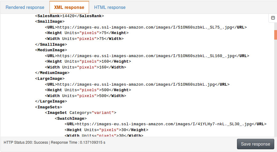The height and width of the screenshot is (152, 277).
Task: Switch to the Rendered response tab
Action: click(x=25, y=7)
